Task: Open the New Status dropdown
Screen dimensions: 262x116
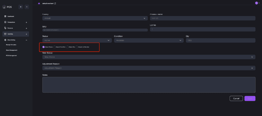Action: (x=149, y=57)
